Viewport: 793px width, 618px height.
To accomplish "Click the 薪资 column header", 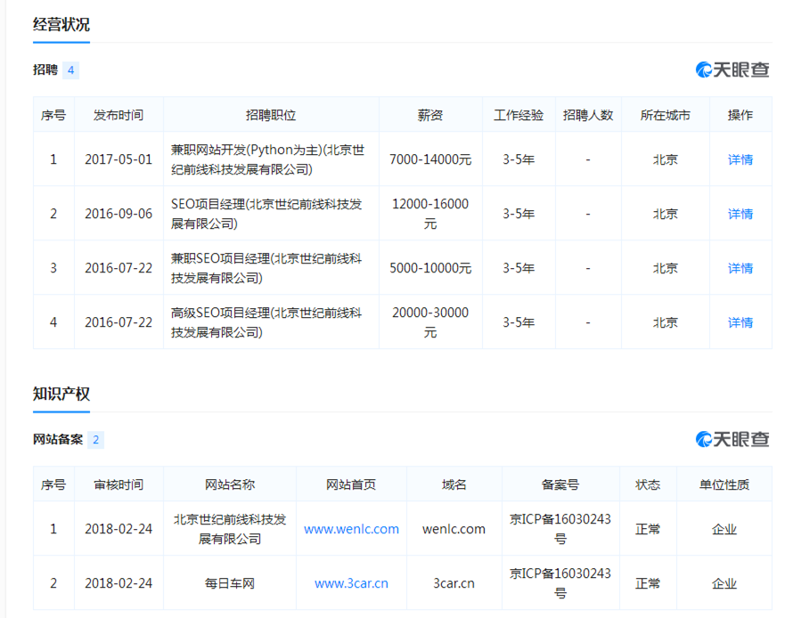I will [x=429, y=115].
